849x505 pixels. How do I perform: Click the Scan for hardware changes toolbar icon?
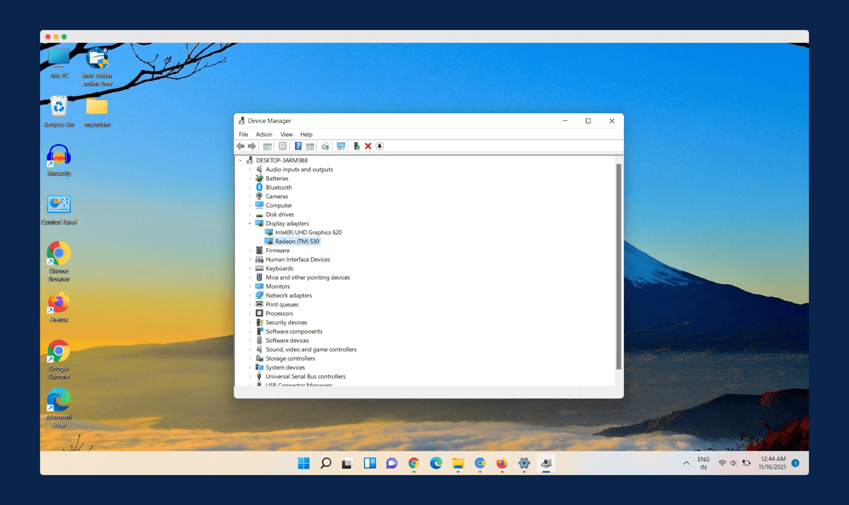tap(341, 146)
